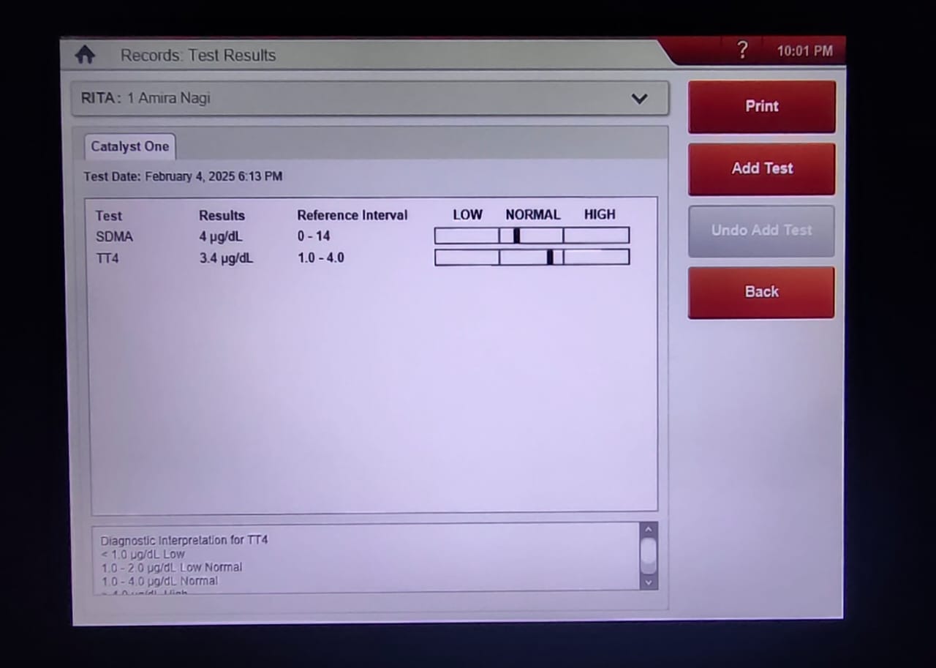Click the 4 µg/dL SDMA result
Image resolution: width=936 pixels, height=668 pixels.
click(221, 237)
